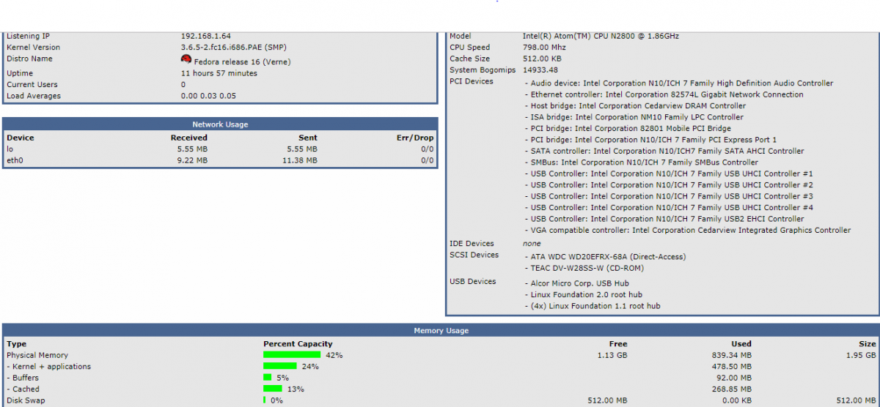This screenshot has height=407, width=880.
Task: Click the Err/Drop column header
Action: coord(415,138)
